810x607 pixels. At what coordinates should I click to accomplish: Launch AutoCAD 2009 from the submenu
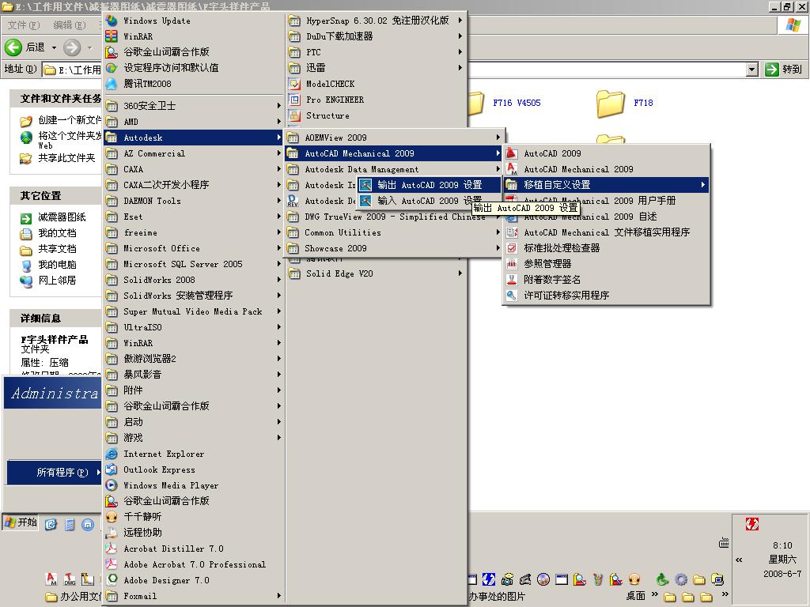point(605,153)
